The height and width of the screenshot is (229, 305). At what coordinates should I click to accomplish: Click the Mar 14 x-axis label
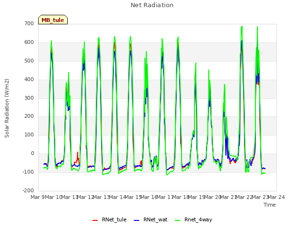point(118,197)
